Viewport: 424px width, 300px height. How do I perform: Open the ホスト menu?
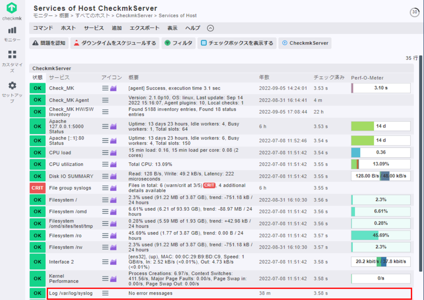[x=68, y=28]
